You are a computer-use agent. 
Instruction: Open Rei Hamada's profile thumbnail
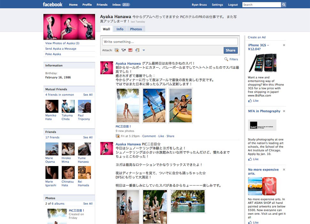point(84,172)
